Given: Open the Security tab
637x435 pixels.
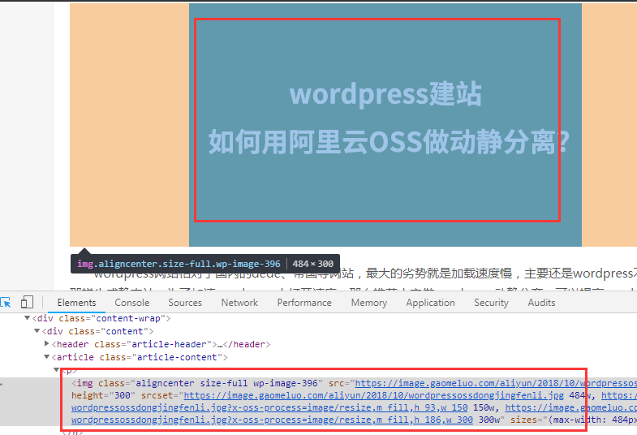Looking at the screenshot, I should click(491, 303).
